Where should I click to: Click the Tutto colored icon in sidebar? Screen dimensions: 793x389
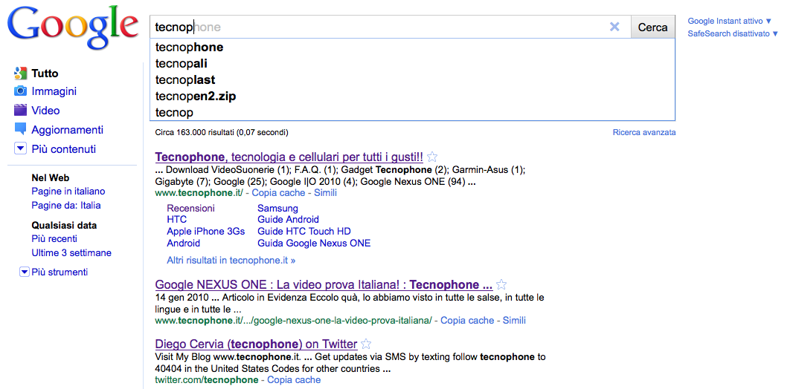20,73
